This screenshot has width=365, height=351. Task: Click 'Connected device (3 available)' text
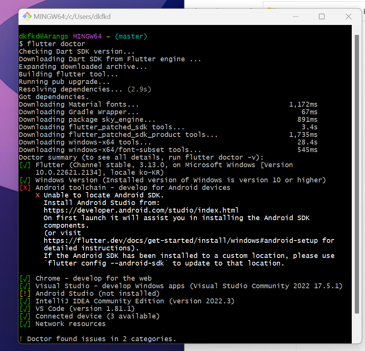point(97,316)
